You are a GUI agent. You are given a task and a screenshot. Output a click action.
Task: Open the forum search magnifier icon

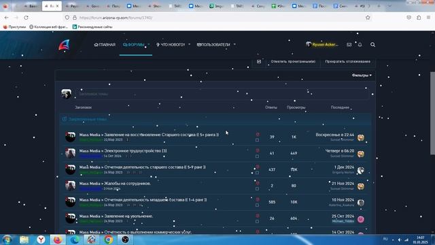pyautogui.click(x=372, y=44)
